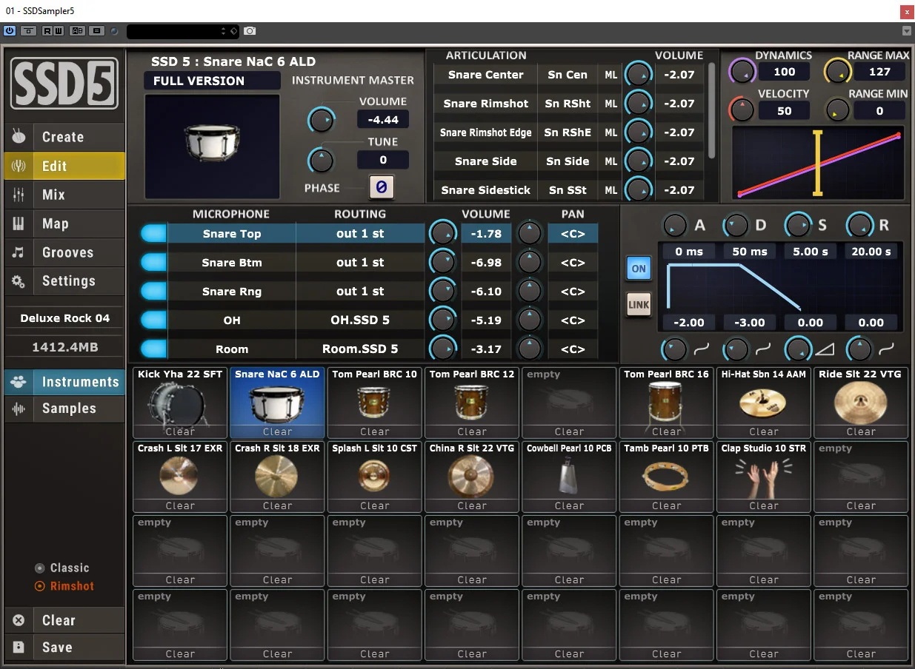Click the phase invert button

click(382, 187)
